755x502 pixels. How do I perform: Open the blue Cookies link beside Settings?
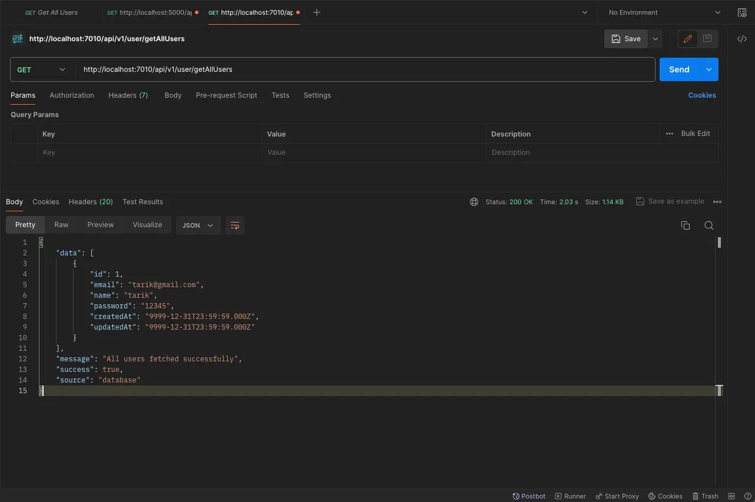702,95
